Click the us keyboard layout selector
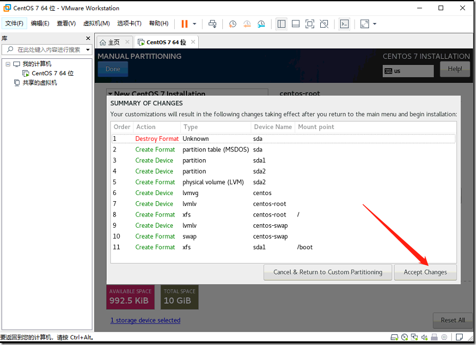This screenshot has height=345, width=476. [x=408, y=71]
